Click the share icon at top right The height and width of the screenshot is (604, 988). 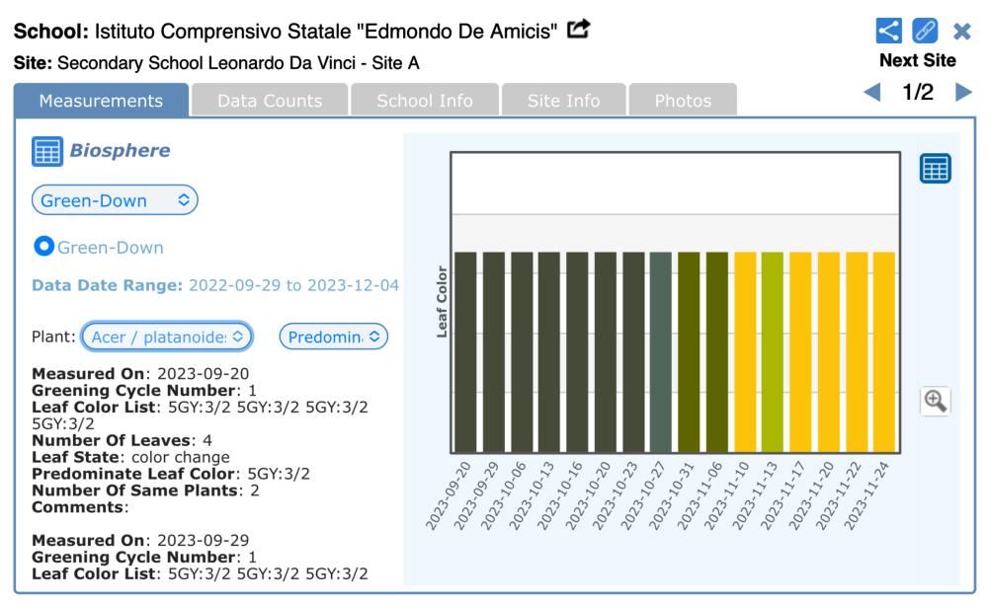pyautogui.click(x=890, y=31)
